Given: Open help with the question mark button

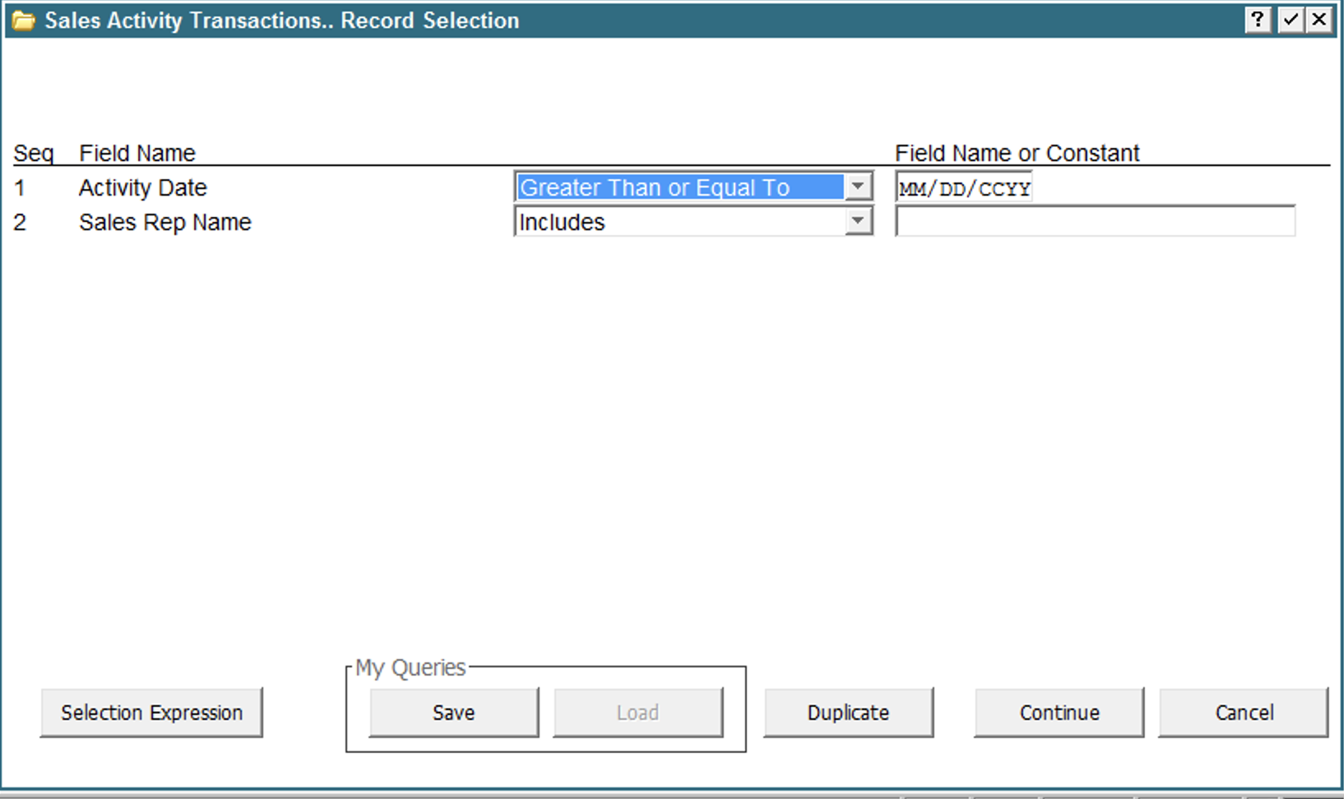Looking at the screenshot, I should [x=1257, y=20].
